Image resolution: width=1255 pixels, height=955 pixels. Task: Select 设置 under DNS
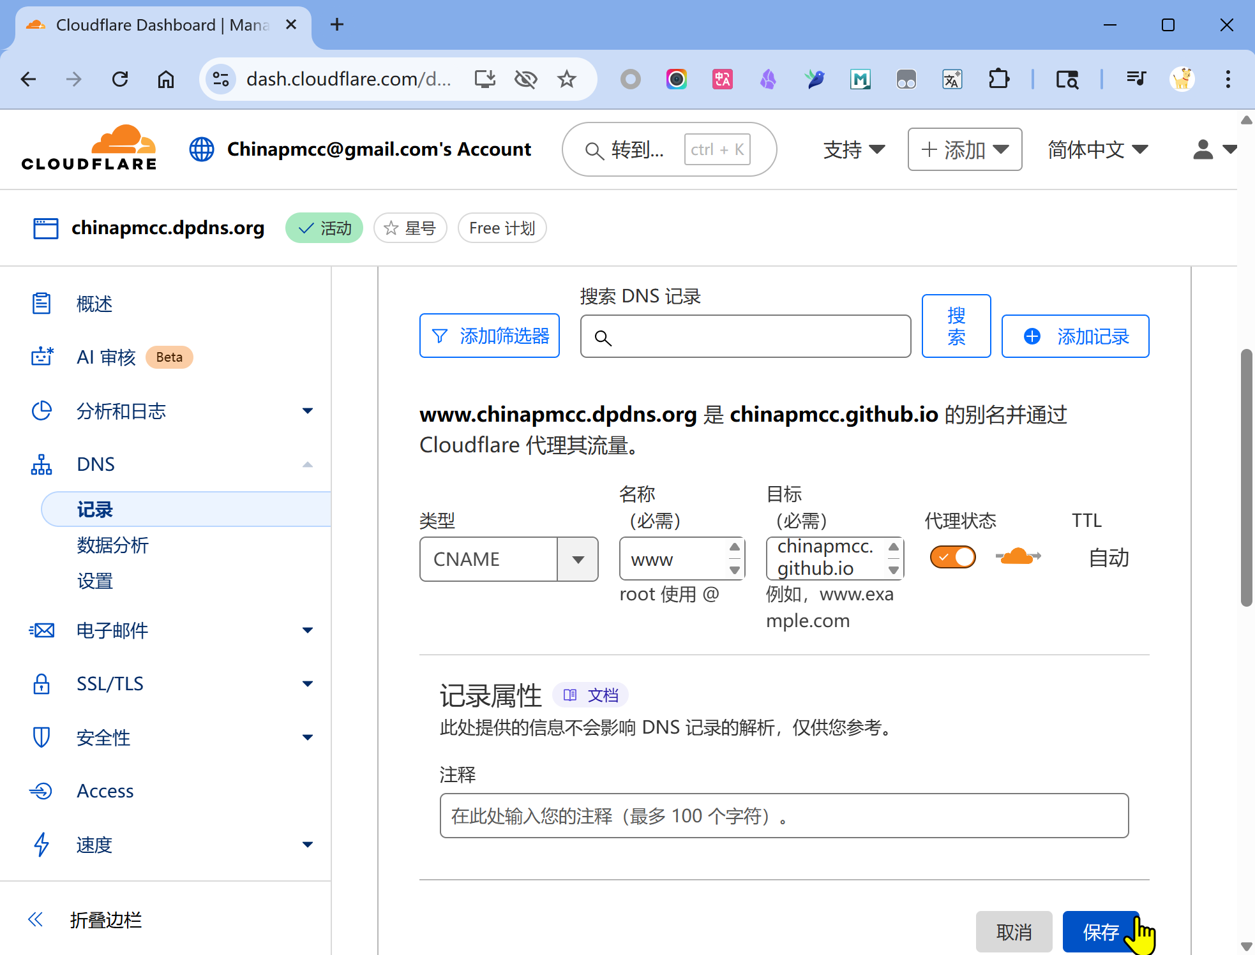pos(95,581)
